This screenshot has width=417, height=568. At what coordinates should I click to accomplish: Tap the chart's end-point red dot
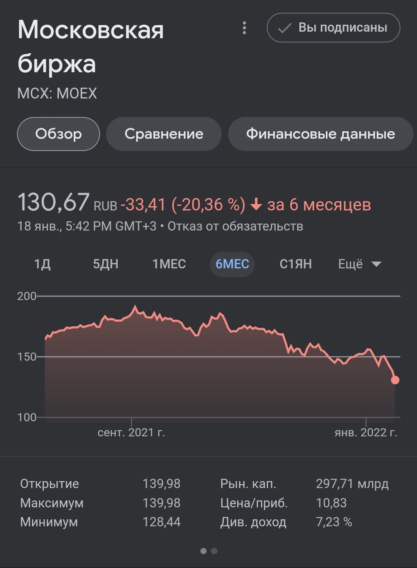(x=395, y=380)
